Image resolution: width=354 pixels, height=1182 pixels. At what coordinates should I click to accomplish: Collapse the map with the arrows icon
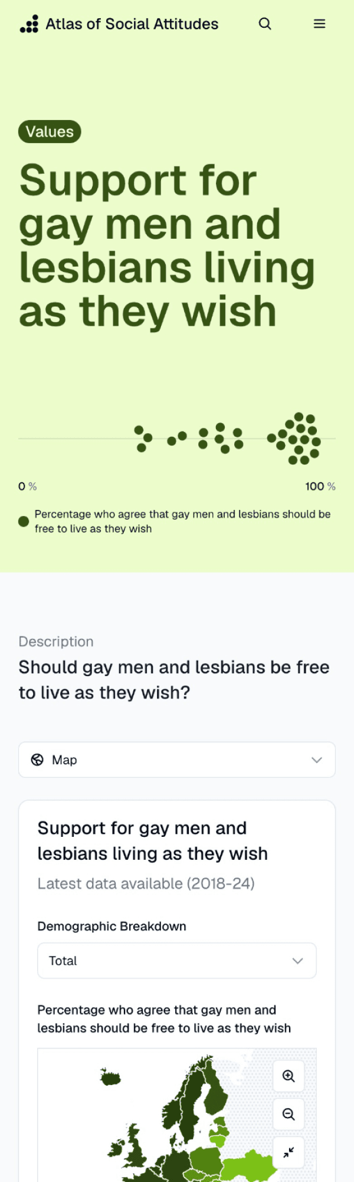289,1152
